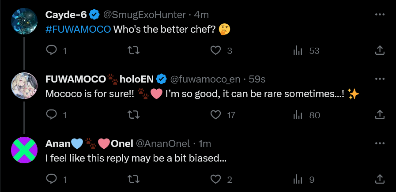The image size is (396, 192).
Task: Reply to FUWAMOCO's tweet
Action: click(x=52, y=115)
